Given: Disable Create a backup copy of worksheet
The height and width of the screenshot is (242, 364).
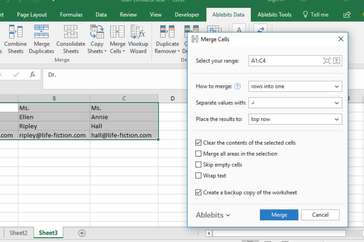Looking at the screenshot, I should pyautogui.click(x=199, y=192).
